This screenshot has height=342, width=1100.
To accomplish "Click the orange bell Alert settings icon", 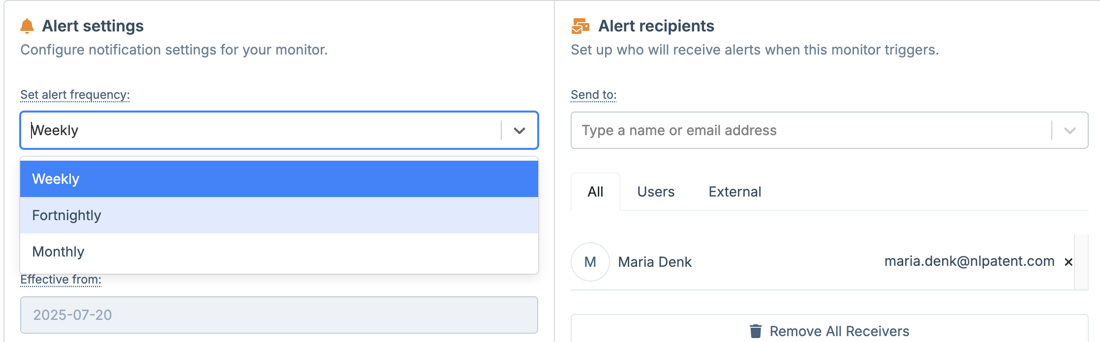I will pos(27,26).
